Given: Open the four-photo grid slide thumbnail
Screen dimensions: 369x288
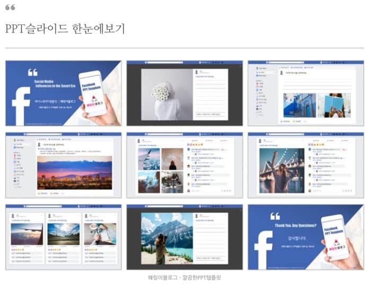Looking at the screenshot, I should pyautogui.click(x=184, y=165).
